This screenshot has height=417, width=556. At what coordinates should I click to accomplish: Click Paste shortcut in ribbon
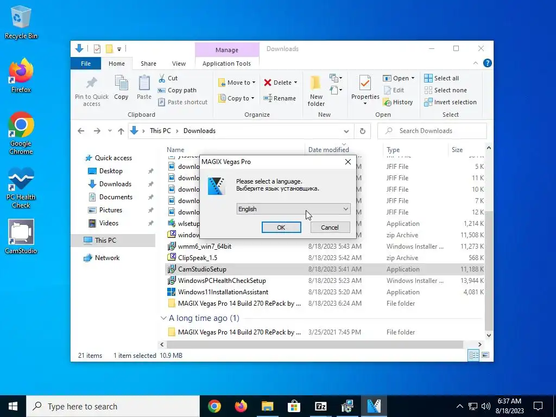pyautogui.click(x=182, y=102)
